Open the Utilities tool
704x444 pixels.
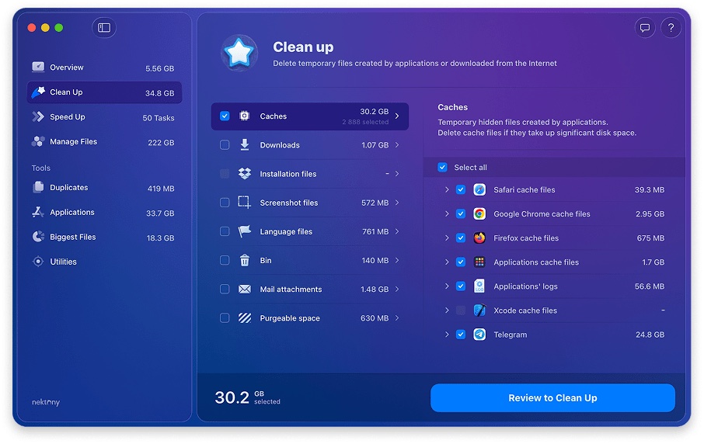tap(104, 262)
